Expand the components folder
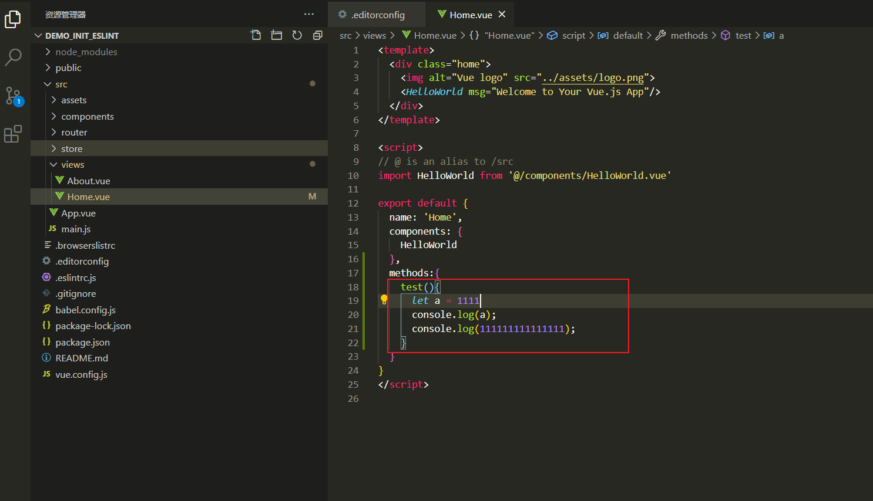 pyautogui.click(x=53, y=116)
